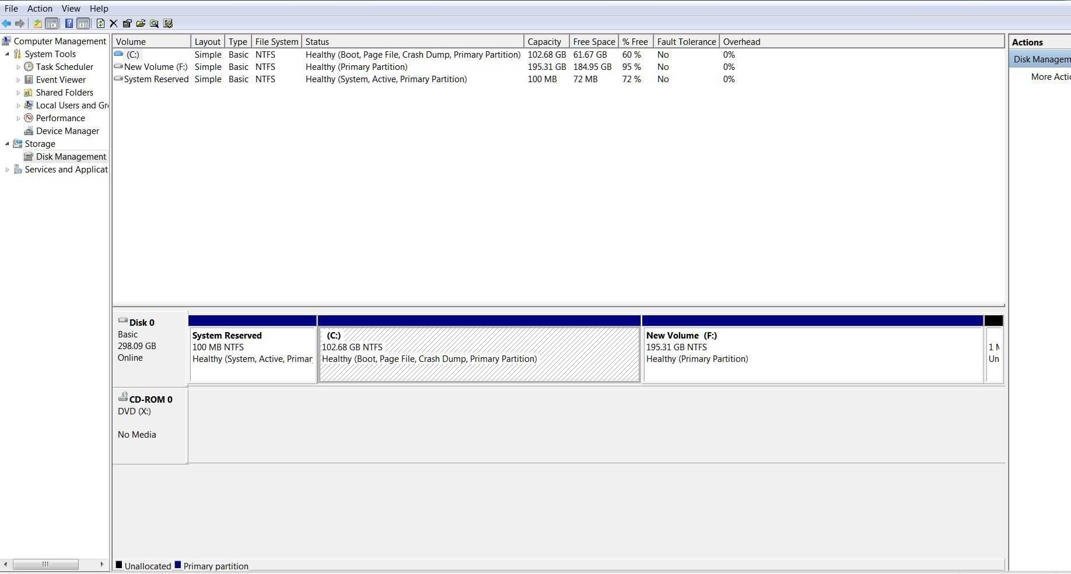Toggle Show/Hide Action Pane toolbar icon
The image size is (1071, 574).
pyautogui.click(x=83, y=23)
